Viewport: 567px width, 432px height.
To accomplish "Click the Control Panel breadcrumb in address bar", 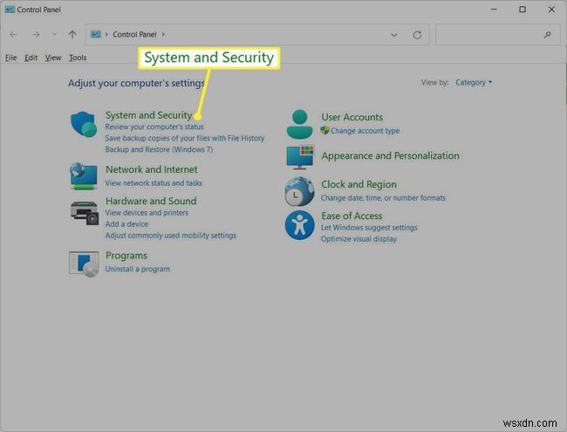I will tap(134, 34).
